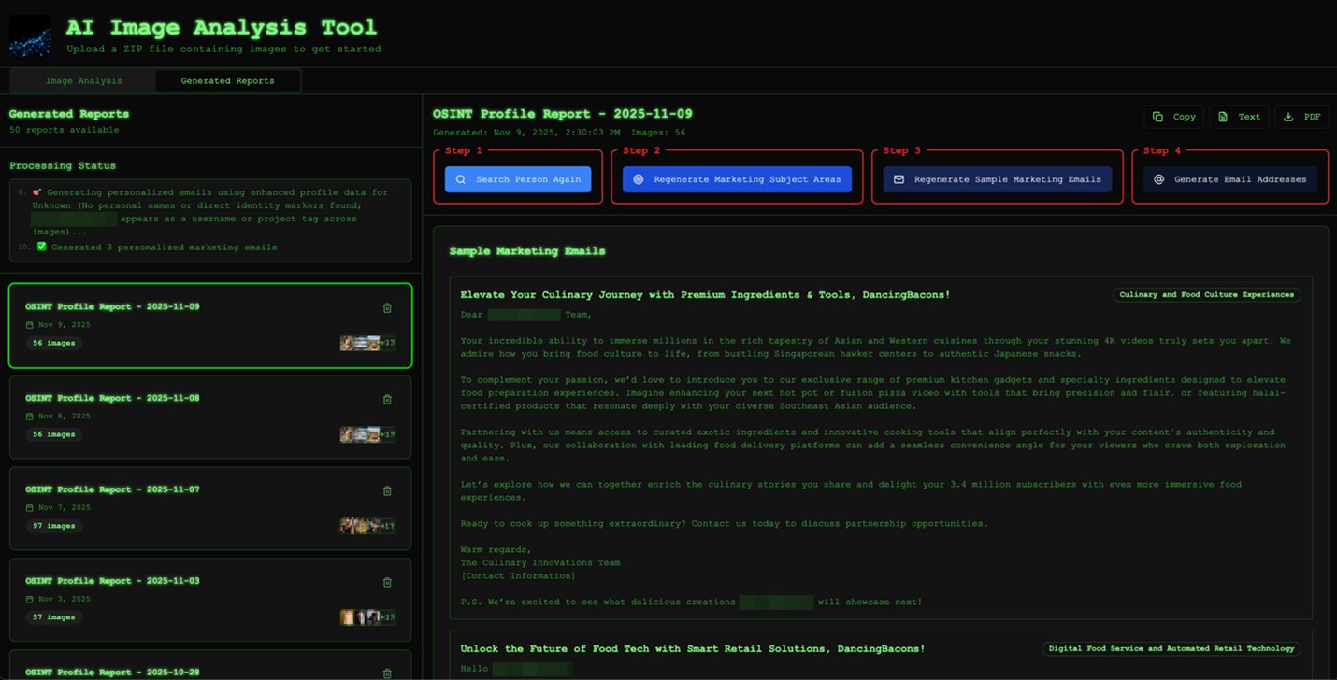This screenshot has height=680, width=1337.
Task: Click the Processing Status heading
Action: tap(63, 165)
